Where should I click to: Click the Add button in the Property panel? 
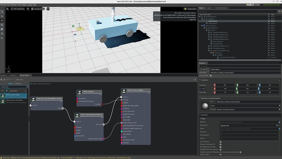(203, 69)
